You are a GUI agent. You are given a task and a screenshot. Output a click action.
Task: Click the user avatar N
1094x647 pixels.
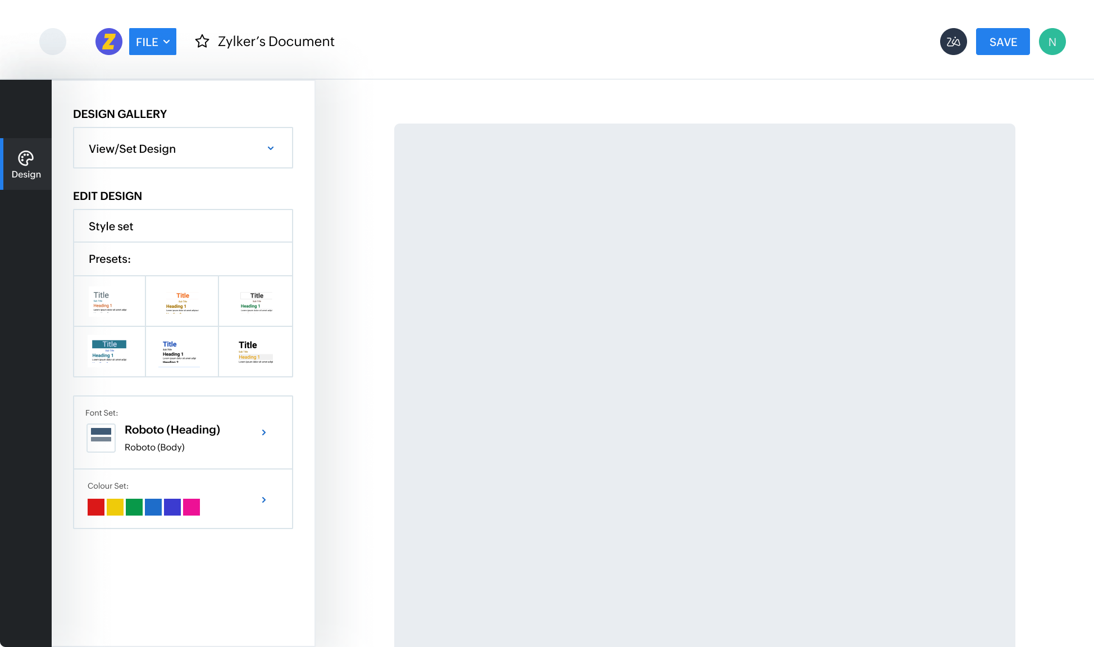(1052, 42)
